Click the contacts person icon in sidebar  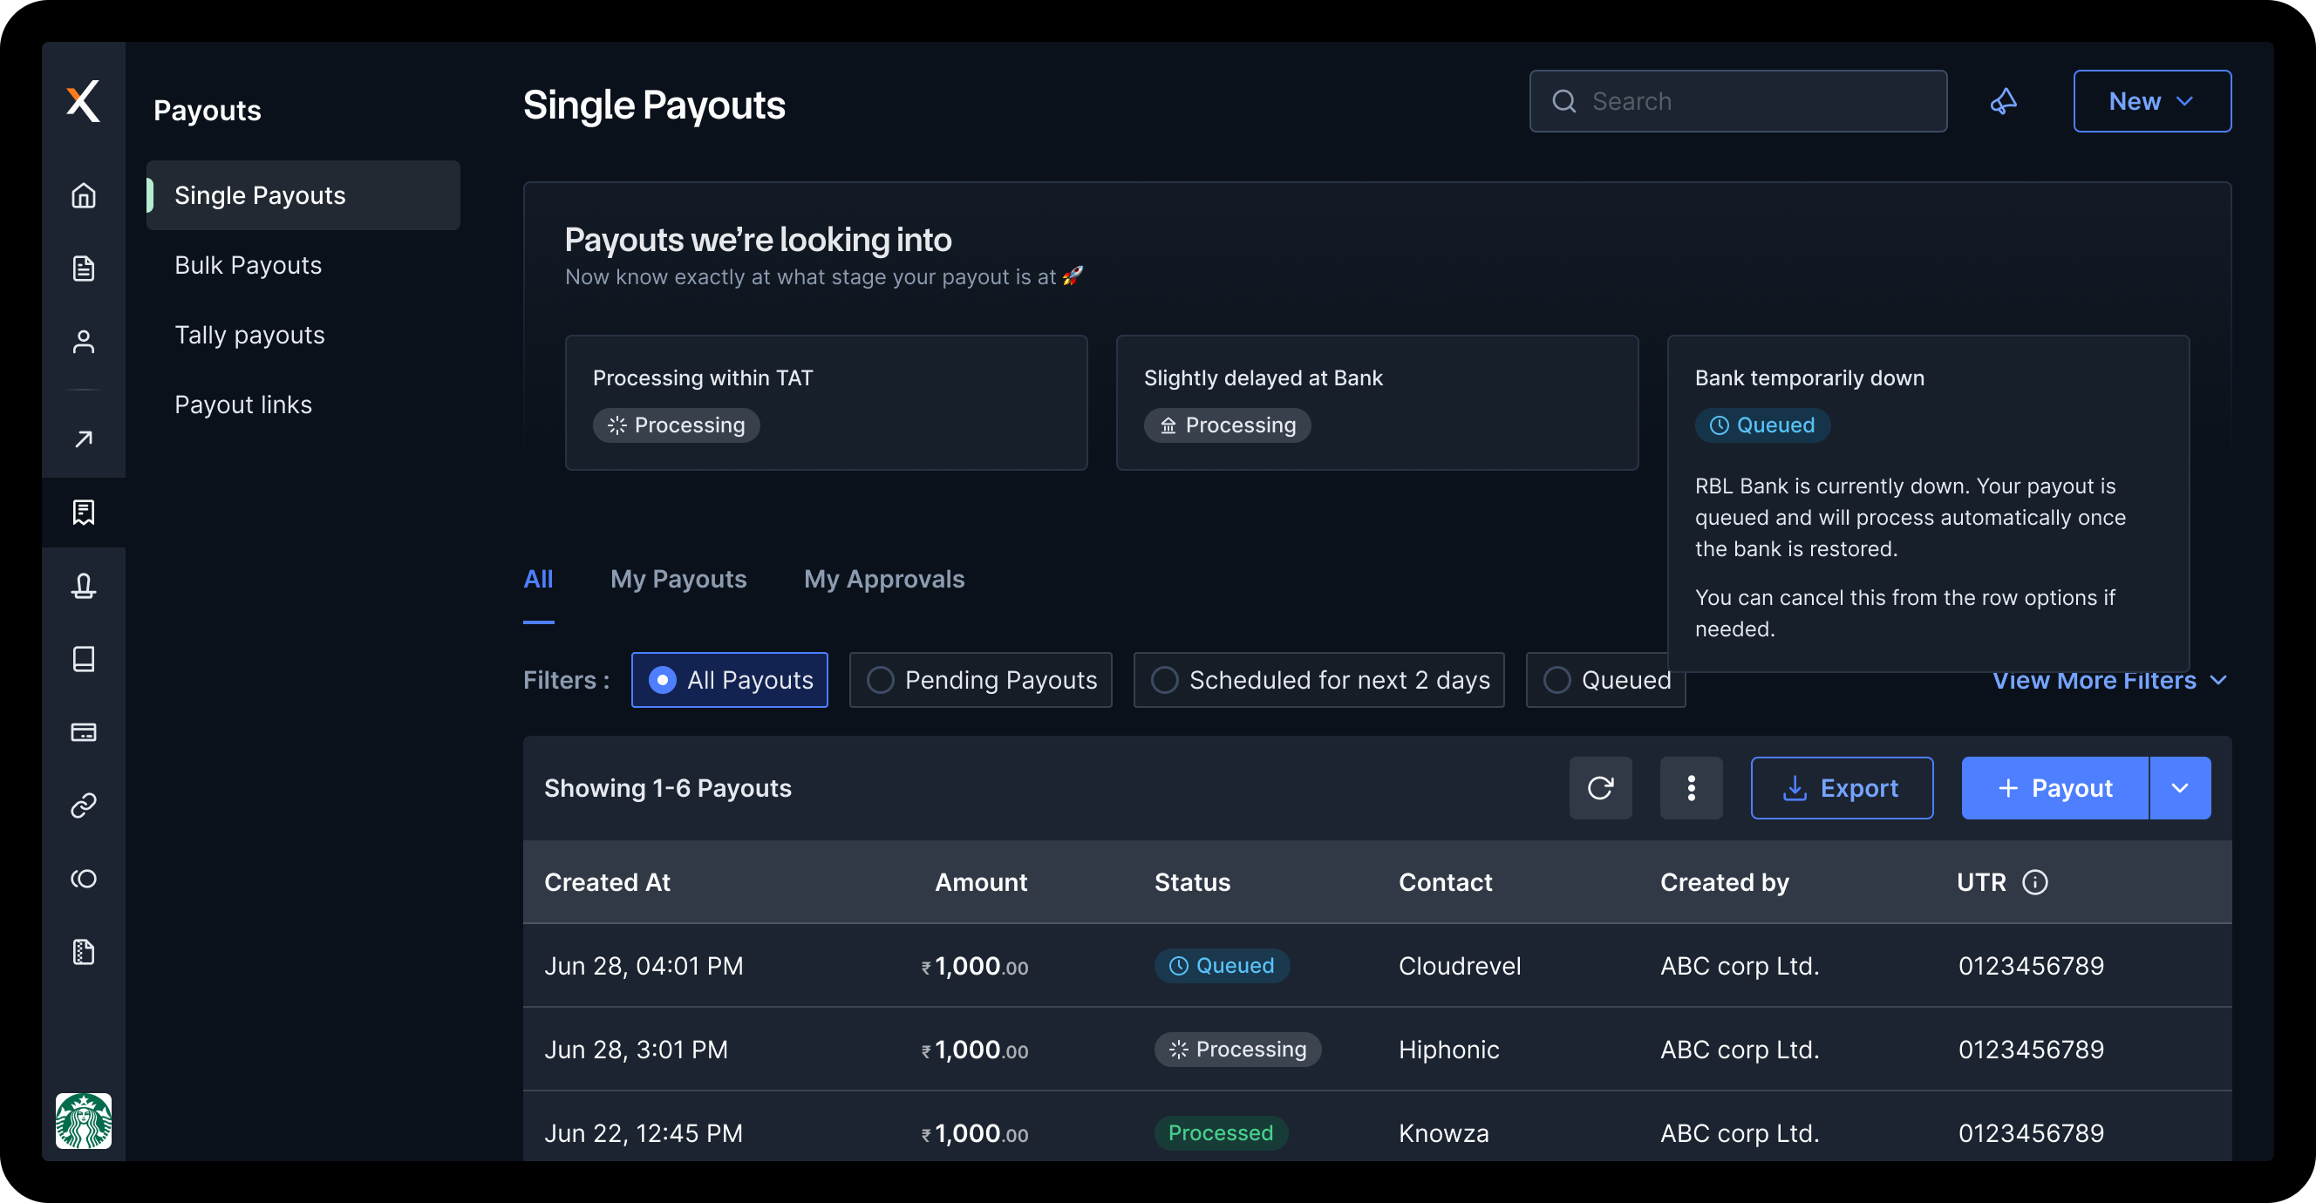(x=84, y=342)
